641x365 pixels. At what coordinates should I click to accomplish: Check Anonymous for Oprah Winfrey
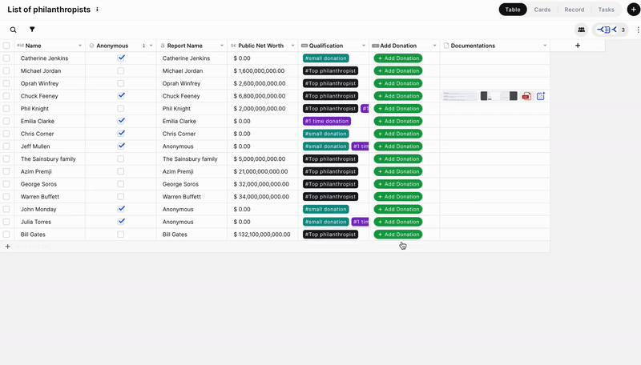coord(121,83)
